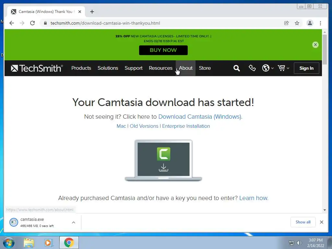
Task: Open the Enterprise Installation link
Action: 186,126
